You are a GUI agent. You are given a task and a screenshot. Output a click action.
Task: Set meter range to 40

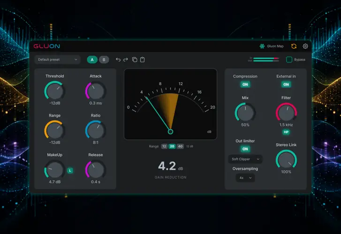180,146
